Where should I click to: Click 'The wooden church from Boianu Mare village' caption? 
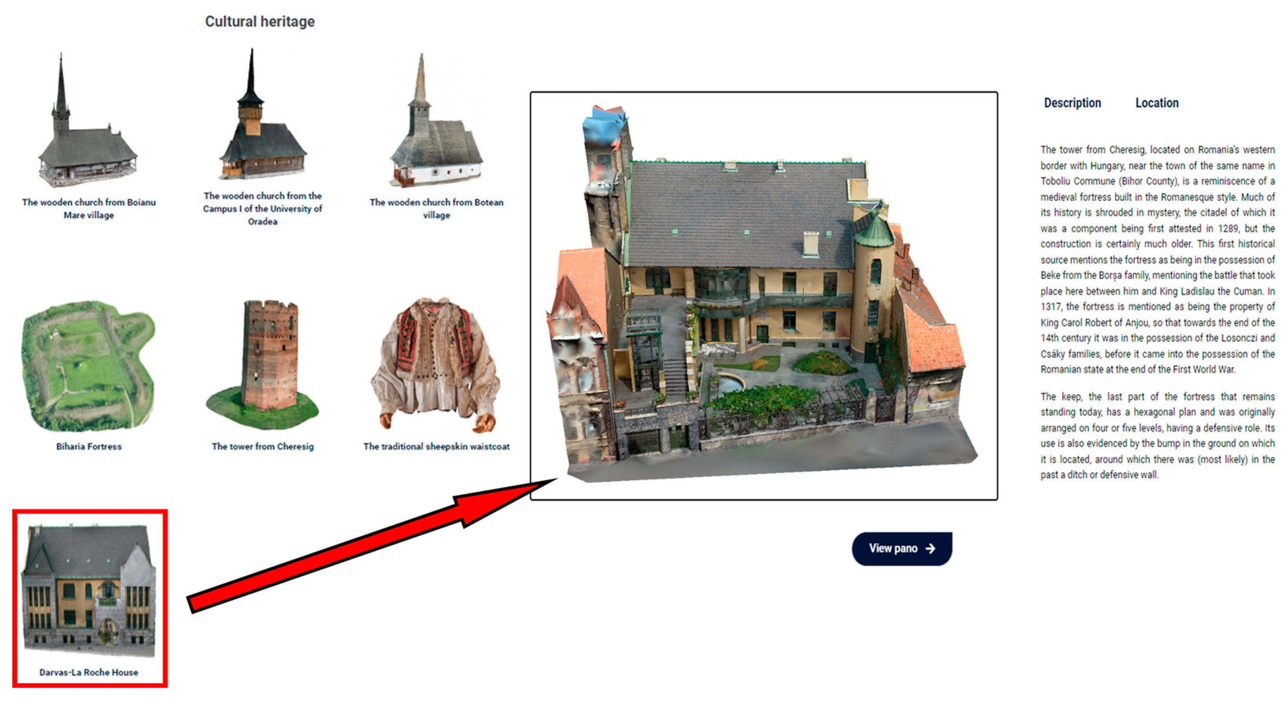(89, 208)
